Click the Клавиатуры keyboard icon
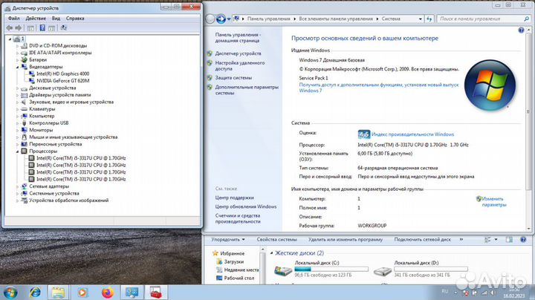The width and height of the screenshot is (535, 300). click(24, 109)
